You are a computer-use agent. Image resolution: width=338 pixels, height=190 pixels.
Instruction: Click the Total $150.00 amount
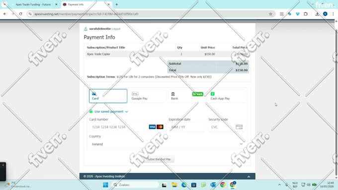tap(242, 70)
